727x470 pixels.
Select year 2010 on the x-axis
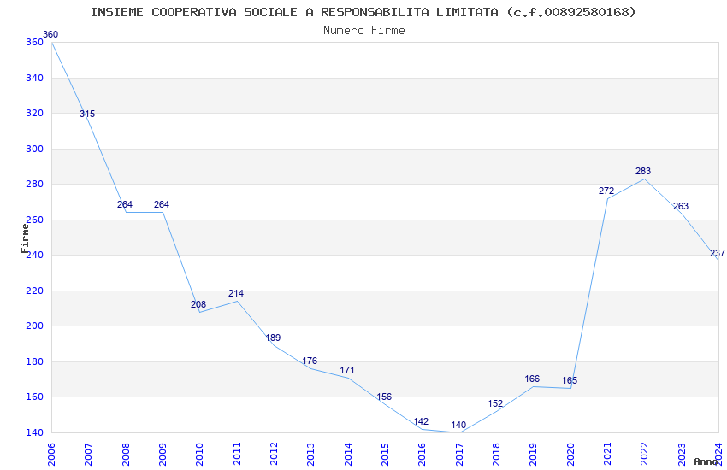coord(200,454)
